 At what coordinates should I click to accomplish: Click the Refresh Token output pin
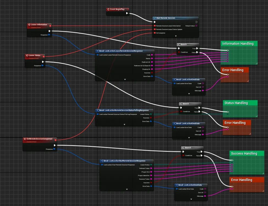(151, 168)
